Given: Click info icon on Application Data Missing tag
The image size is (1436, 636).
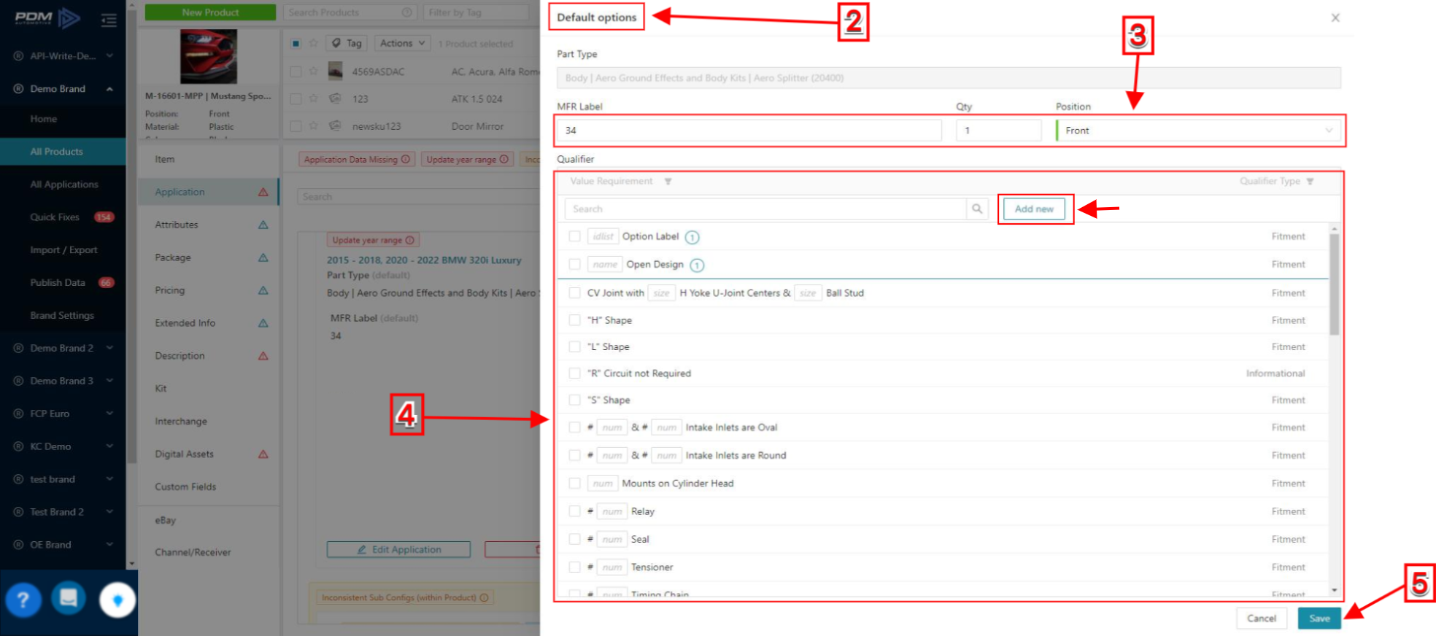Looking at the screenshot, I should click(406, 159).
